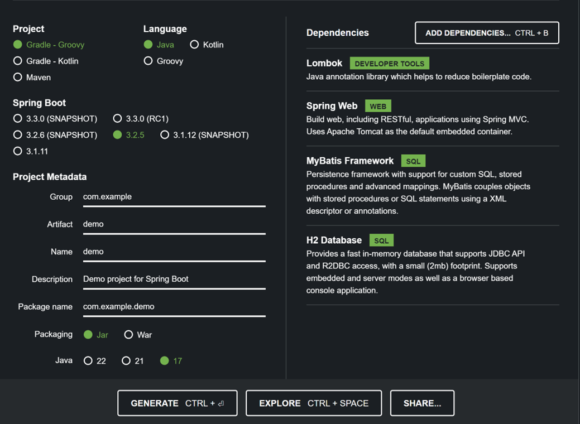This screenshot has width=580, height=424.
Task: Select Jar packaging option
Action: click(96, 335)
